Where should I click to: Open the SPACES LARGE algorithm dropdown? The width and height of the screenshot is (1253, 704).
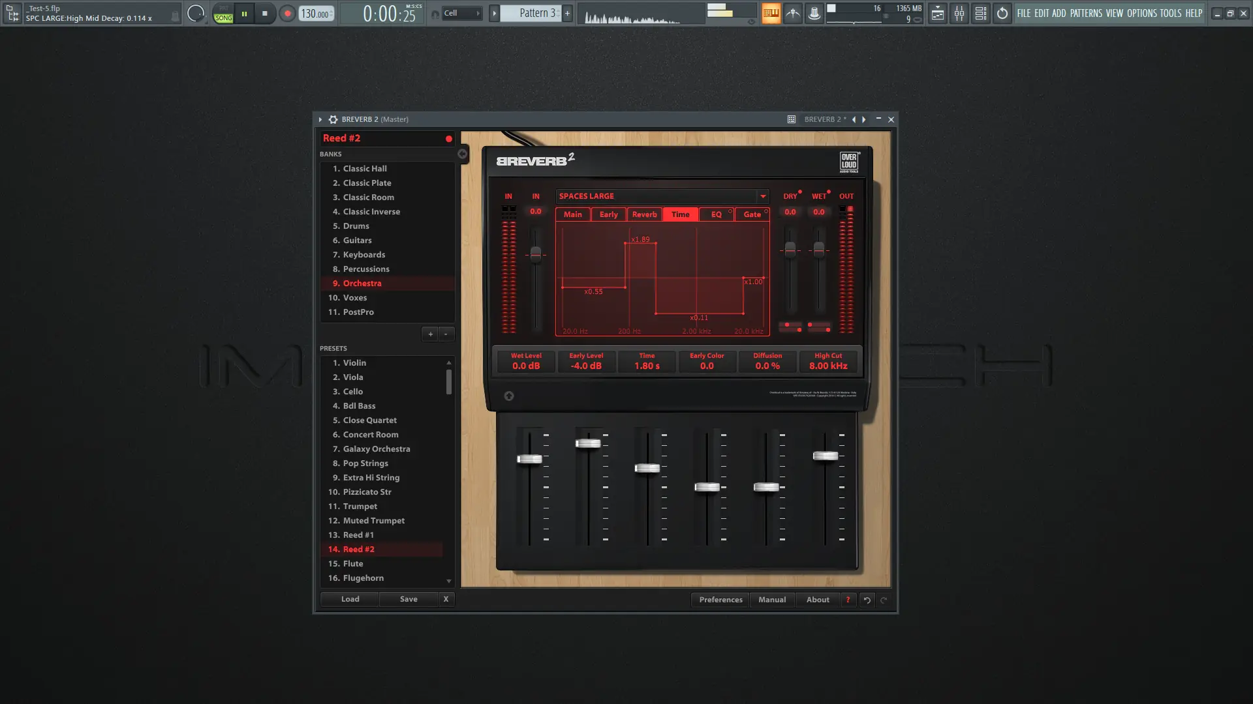(762, 196)
